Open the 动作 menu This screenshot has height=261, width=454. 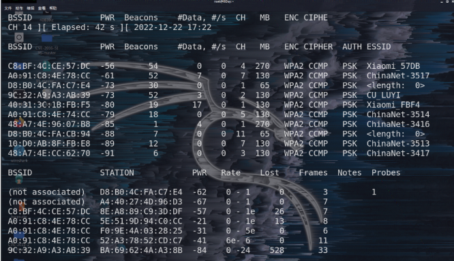coord(19,8)
